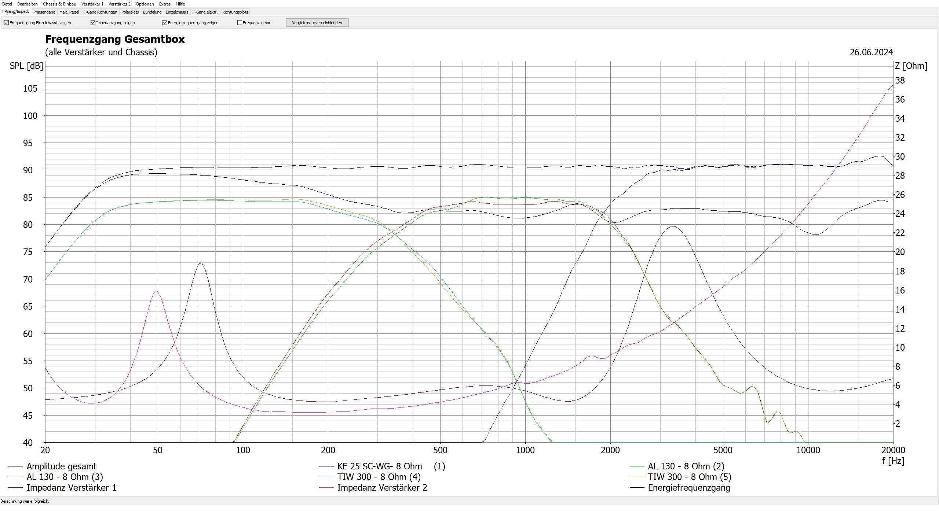This screenshot has height=513, width=939.
Task: Uncheck Energiefrequenzgang zeigen checkbox
Action: tap(165, 23)
